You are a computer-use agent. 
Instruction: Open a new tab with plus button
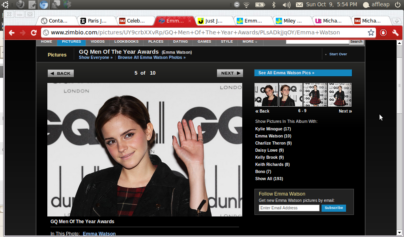coord(397,21)
